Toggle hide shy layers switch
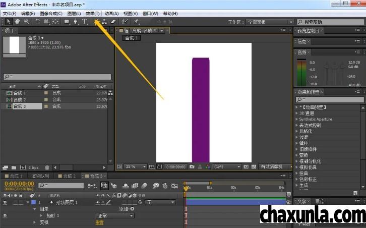 pos(126,186)
